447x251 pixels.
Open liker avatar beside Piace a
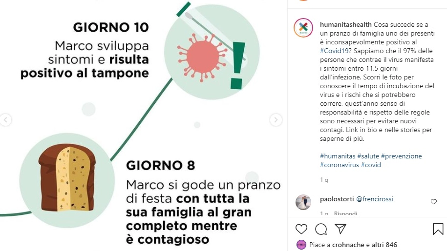(301, 245)
